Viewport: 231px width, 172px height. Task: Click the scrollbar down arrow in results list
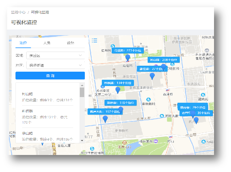(x=82, y=140)
